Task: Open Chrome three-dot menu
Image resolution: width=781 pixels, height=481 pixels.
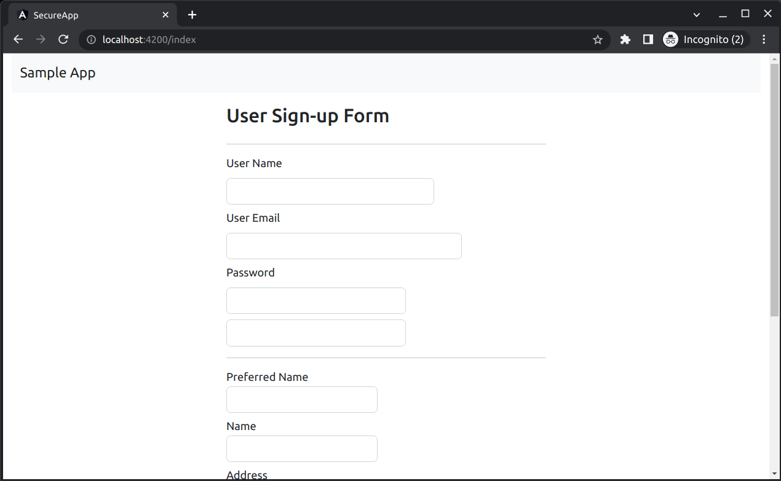Action: click(x=764, y=39)
